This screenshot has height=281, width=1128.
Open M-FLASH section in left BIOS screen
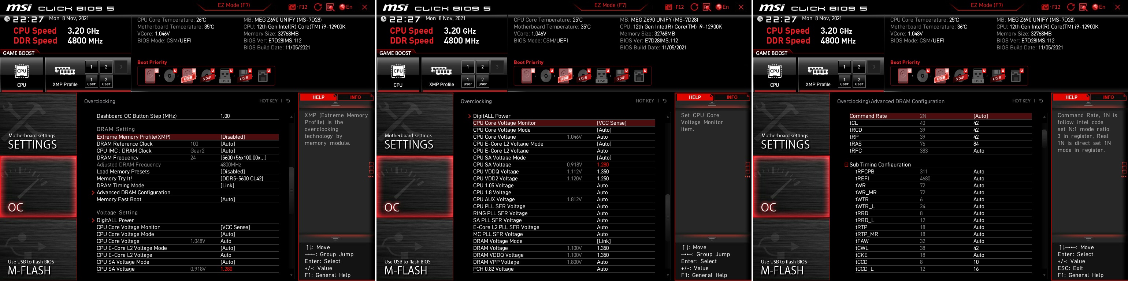pos(38,250)
